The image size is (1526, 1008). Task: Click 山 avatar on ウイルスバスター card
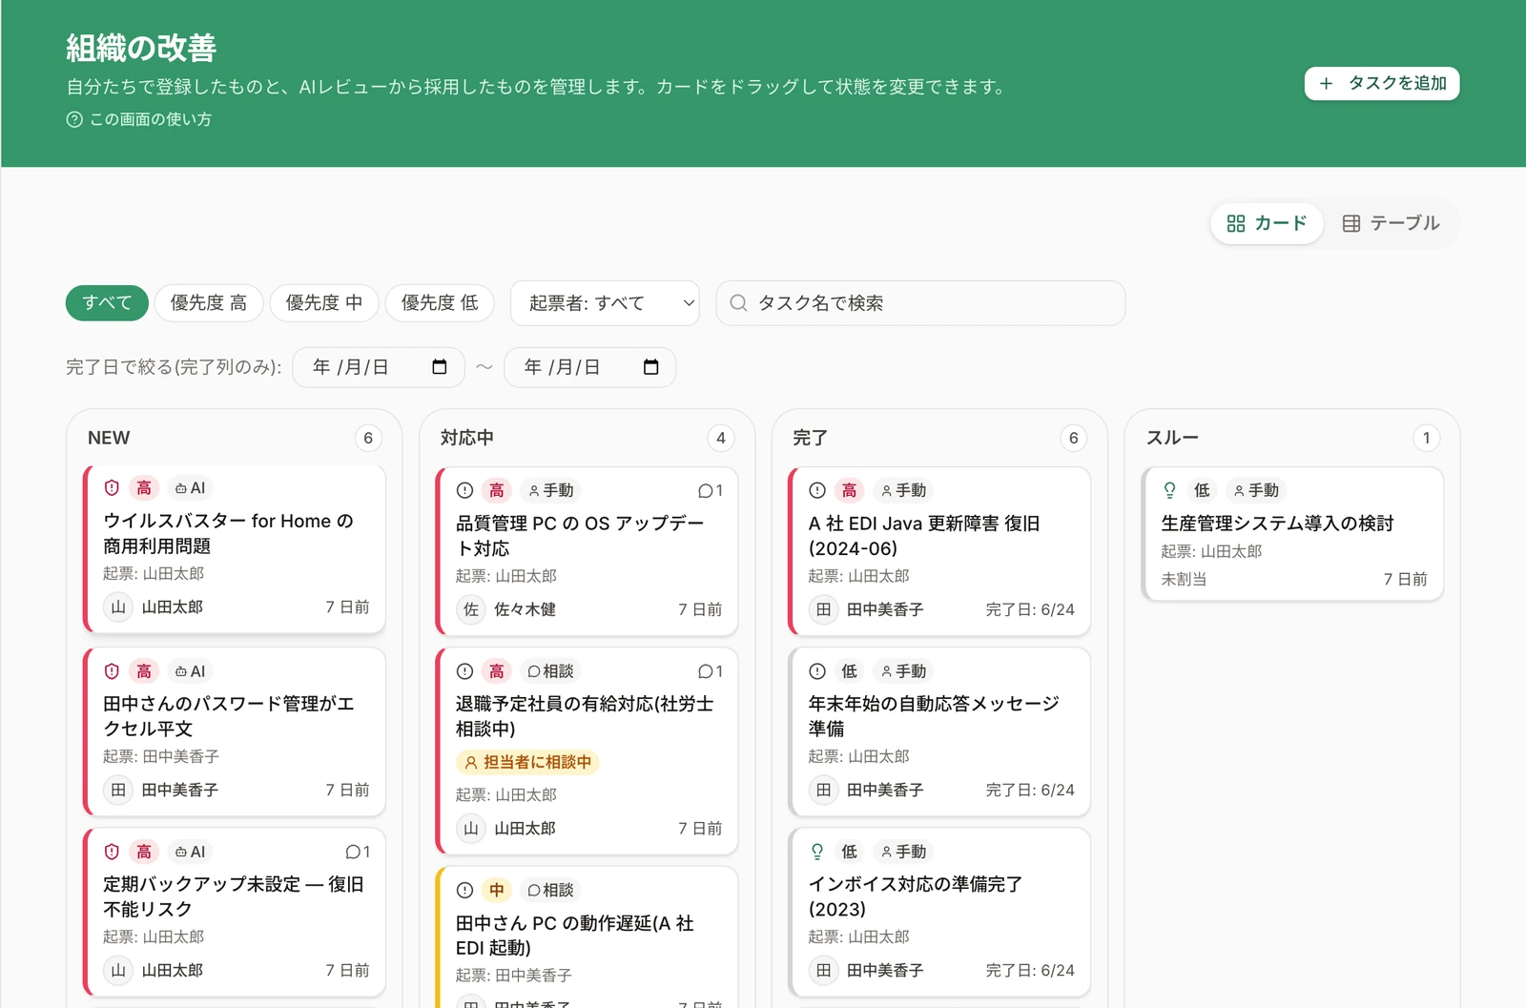[x=118, y=607]
